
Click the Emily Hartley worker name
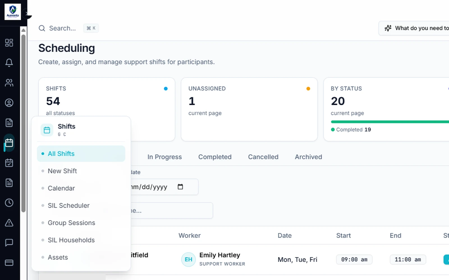[x=220, y=255]
